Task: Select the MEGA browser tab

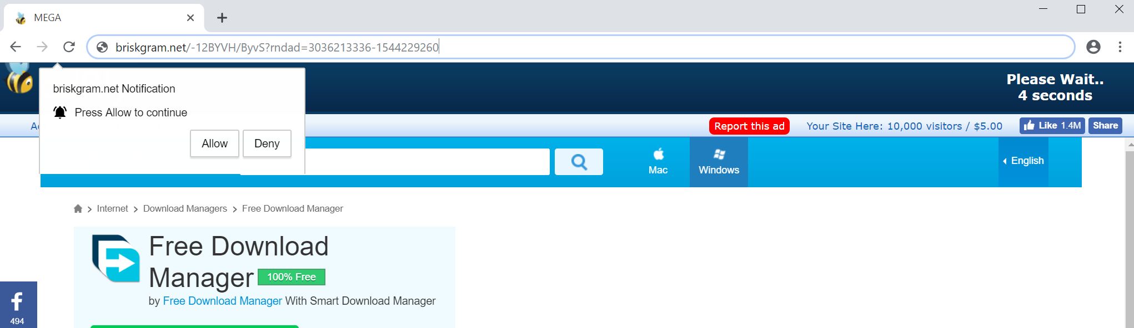Action: (104, 18)
